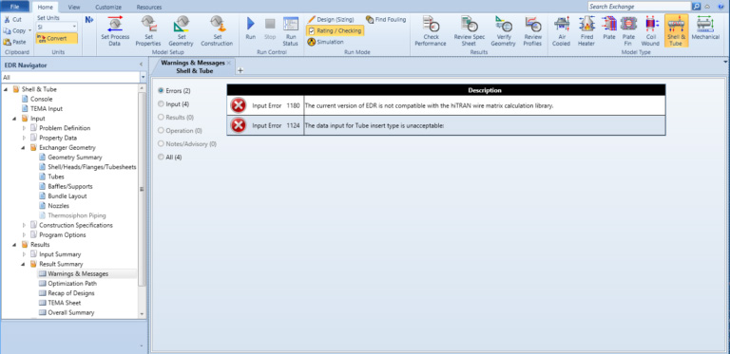Image resolution: width=730 pixels, height=354 pixels.
Task: Open Set Construction tool
Action: (x=217, y=30)
